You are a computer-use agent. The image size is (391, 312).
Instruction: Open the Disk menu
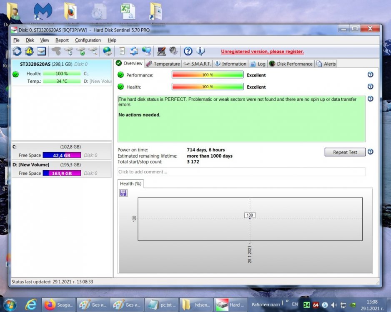(x=30, y=40)
